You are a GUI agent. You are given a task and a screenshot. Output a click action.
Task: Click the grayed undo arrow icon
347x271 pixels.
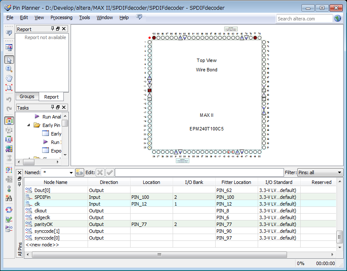click(x=9, y=99)
